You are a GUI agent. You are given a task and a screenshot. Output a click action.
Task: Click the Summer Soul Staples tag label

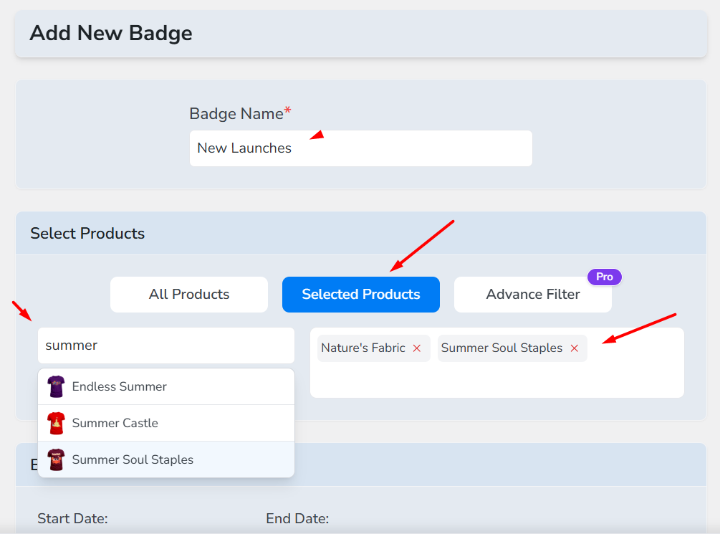point(501,348)
